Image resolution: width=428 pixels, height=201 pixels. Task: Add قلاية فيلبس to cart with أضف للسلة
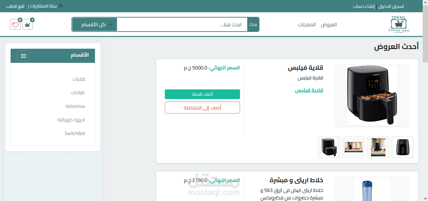tap(202, 94)
